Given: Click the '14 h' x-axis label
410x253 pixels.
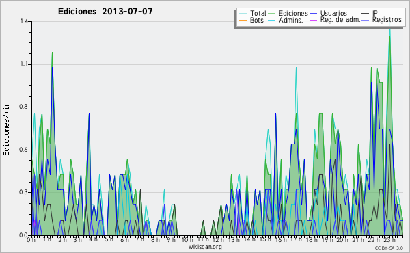Looking at the screenshot, I should [x=249, y=239].
